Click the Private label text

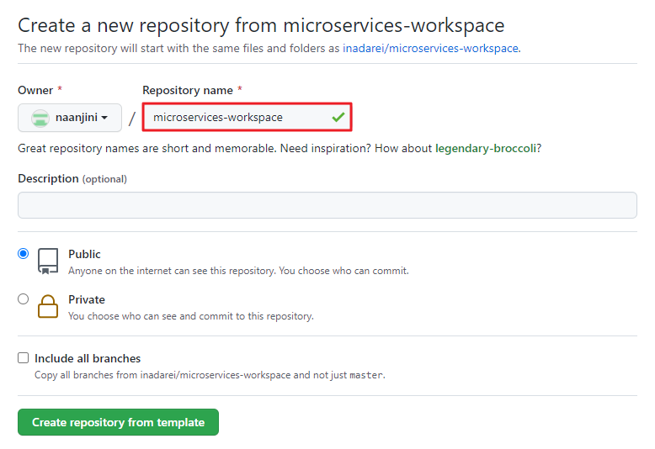click(x=87, y=299)
